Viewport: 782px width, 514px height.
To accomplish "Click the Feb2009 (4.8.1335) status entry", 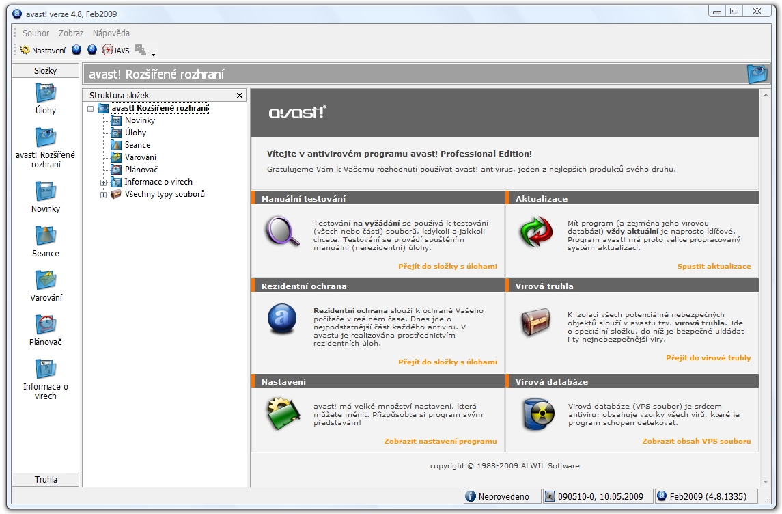I will pyautogui.click(x=706, y=496).
